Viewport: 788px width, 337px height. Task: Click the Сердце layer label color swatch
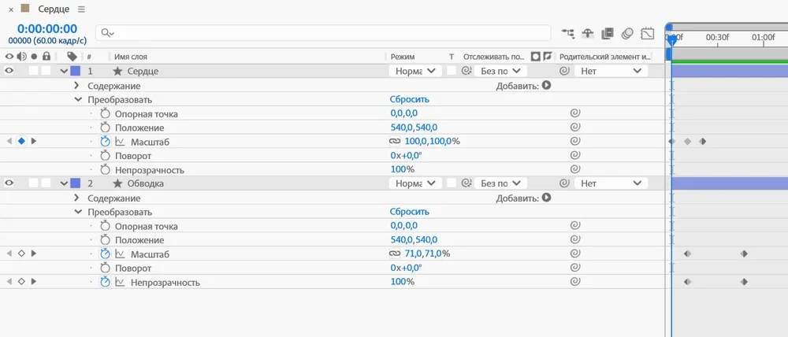[76, 71]
